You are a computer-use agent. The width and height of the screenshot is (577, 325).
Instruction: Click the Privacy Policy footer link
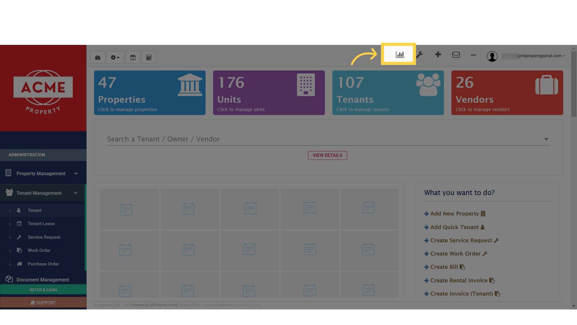[x=190, y=305]
